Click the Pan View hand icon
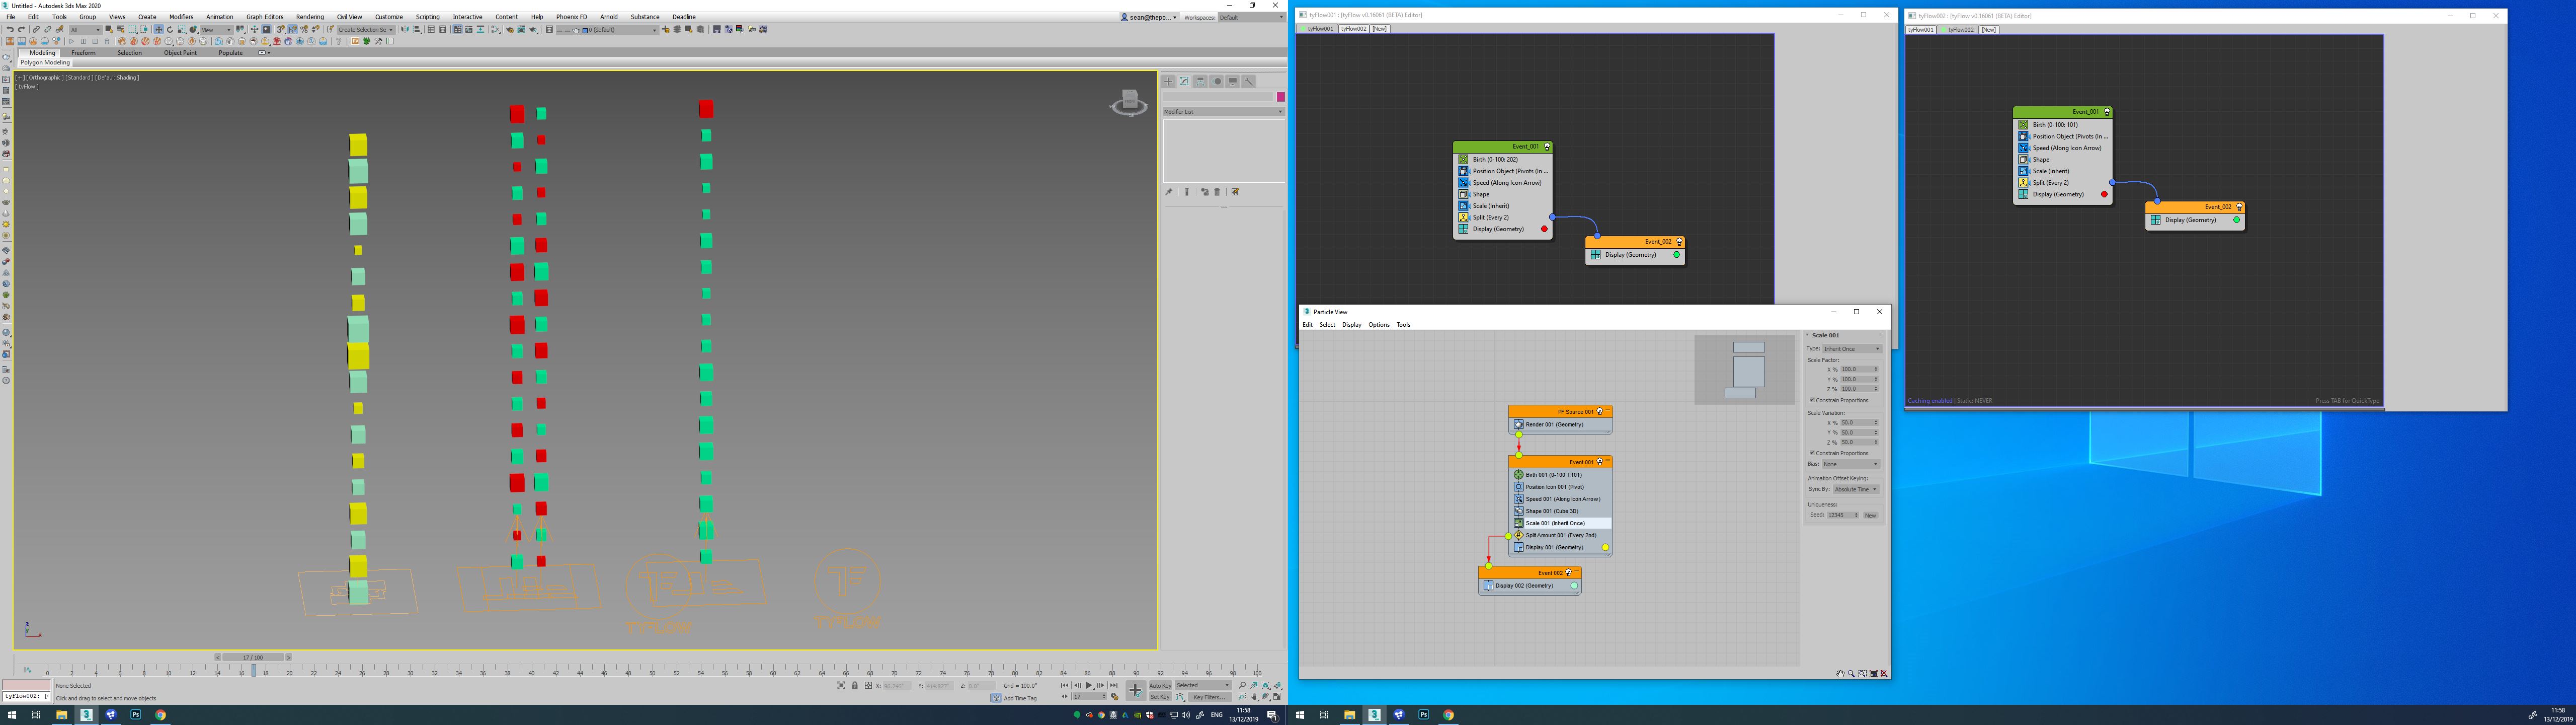Viewport: 2576px width, 725px height. point(1254,697)
